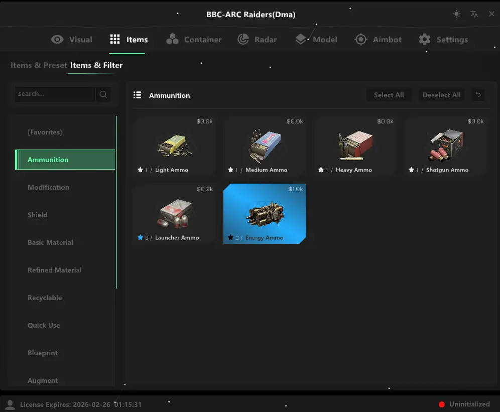Image resolution: width=500 pixels, height=412 pixels.
Task: Click the reset arrow beside Deselect All
Action: click(478, 95)
